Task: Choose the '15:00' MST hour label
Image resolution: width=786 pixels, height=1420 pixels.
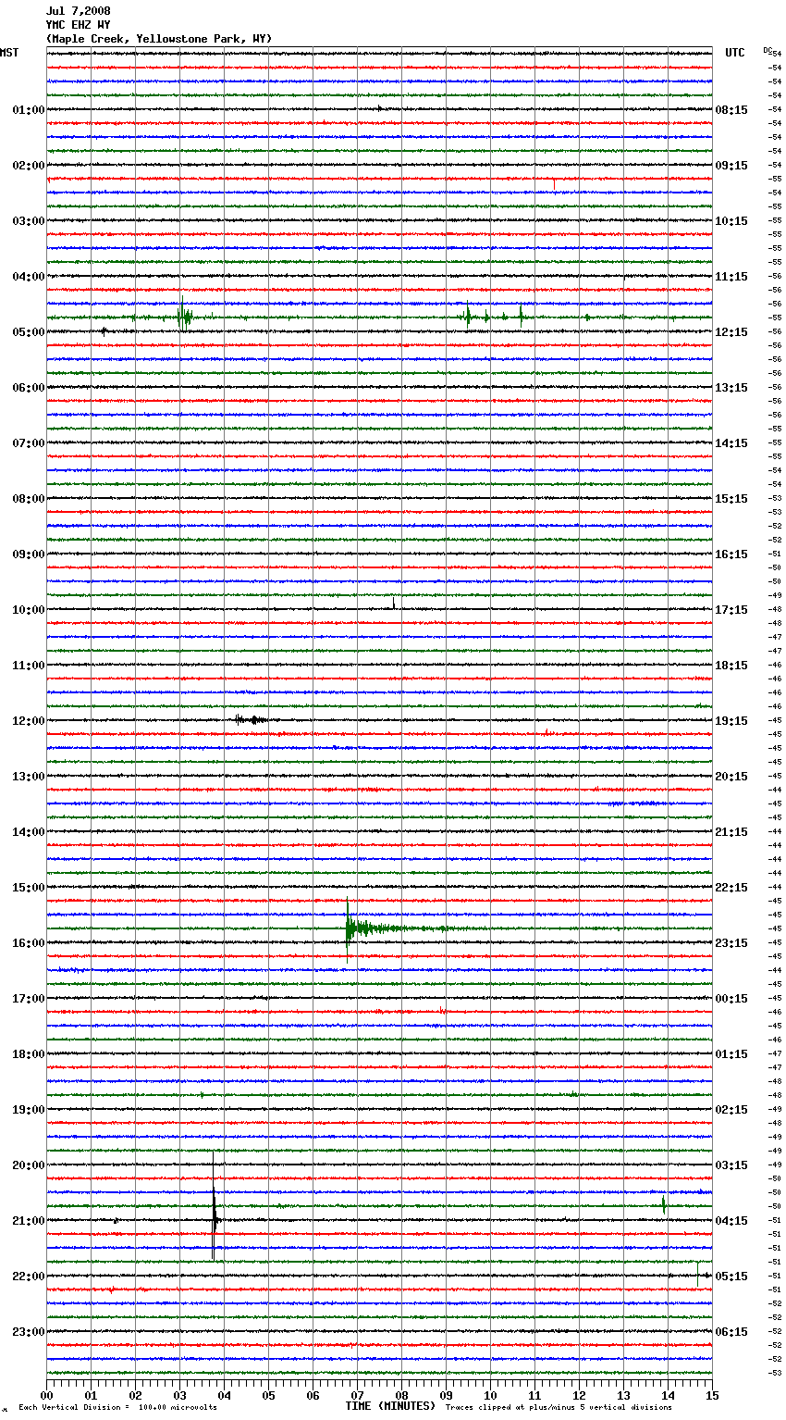Action: (29, 888)
